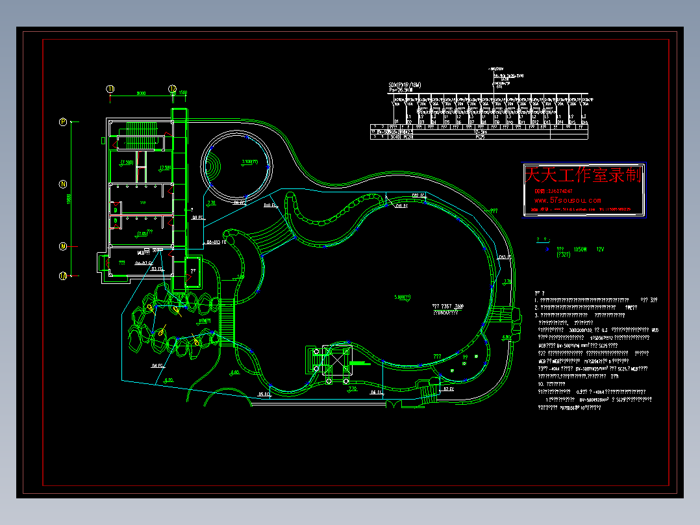Viewport: 700px width, 525px height.
Task: Select the D6 FC circuit label
Action: click(x=377, y=392)
